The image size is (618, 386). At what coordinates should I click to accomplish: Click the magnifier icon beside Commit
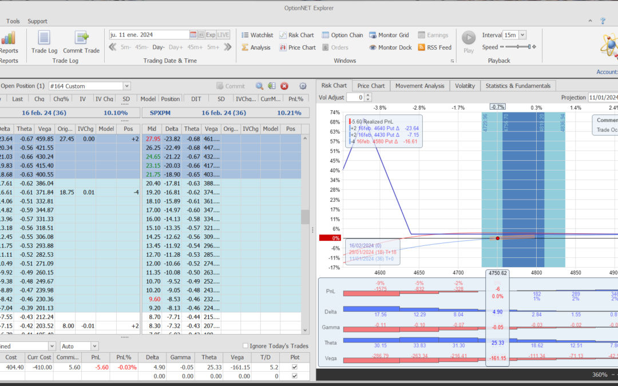tap(259, 86)
